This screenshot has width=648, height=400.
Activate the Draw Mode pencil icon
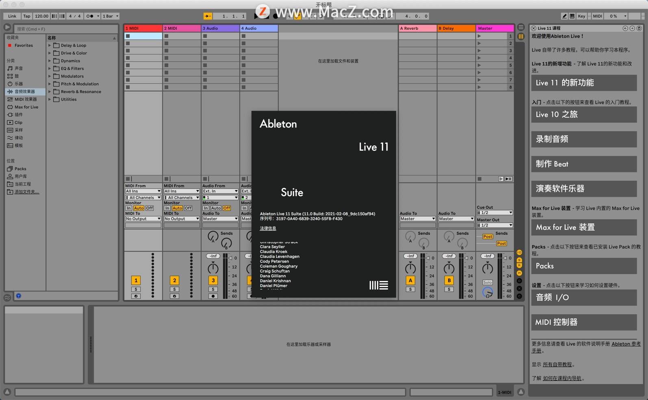click(564, 16)
